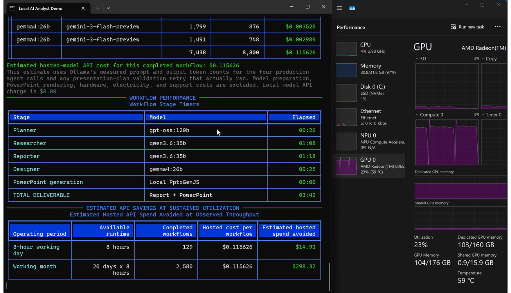Click the '$298.32' spend avoided value
The width and height of the screenshot is (511, 293).
pyautogui.click(x=304, y=266)
